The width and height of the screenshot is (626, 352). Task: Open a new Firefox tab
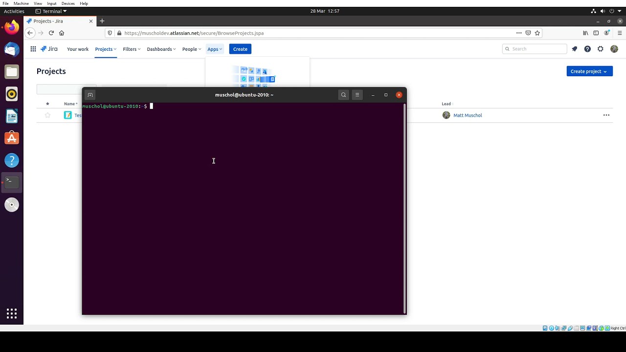click(102, 21)
